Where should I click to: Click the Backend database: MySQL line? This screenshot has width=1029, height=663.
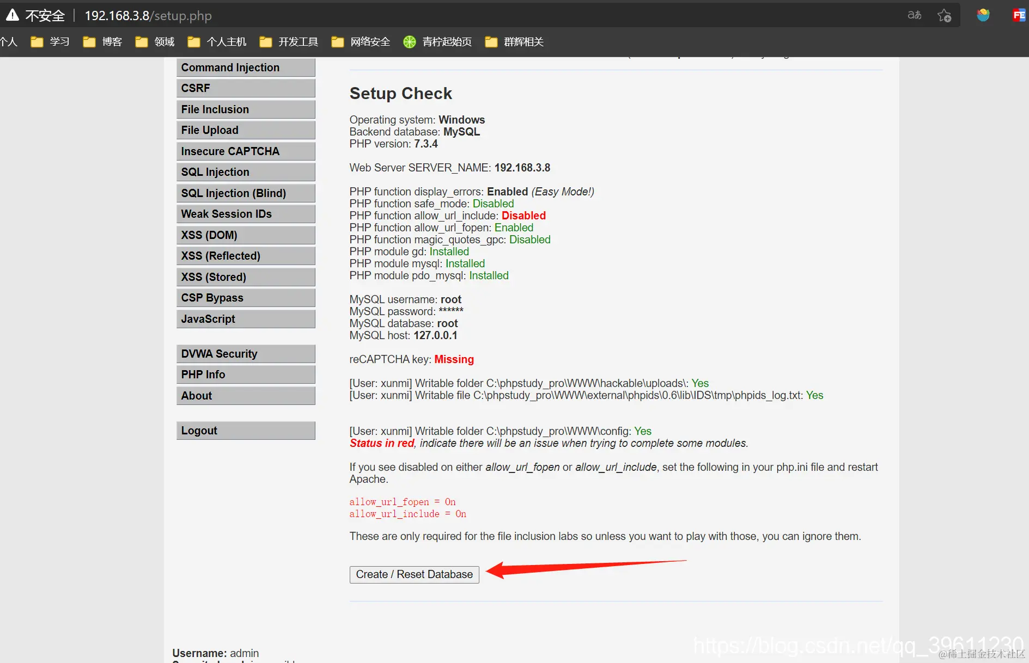pos(415,132)
